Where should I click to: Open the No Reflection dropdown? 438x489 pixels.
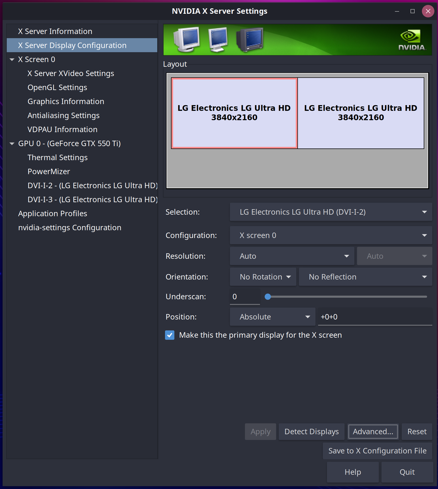tap(365, 277)
